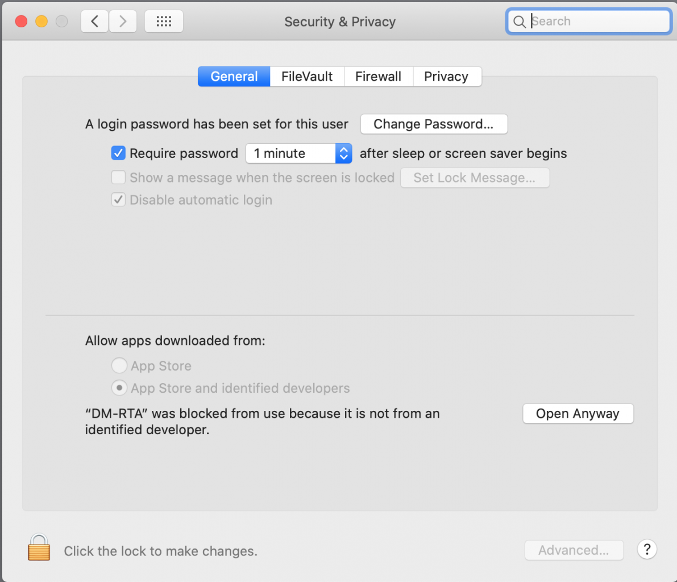The width and height of the screenshot is (677, 582).
Task: Click the padlock icon to unlock changes
Action: pos(39,547)
